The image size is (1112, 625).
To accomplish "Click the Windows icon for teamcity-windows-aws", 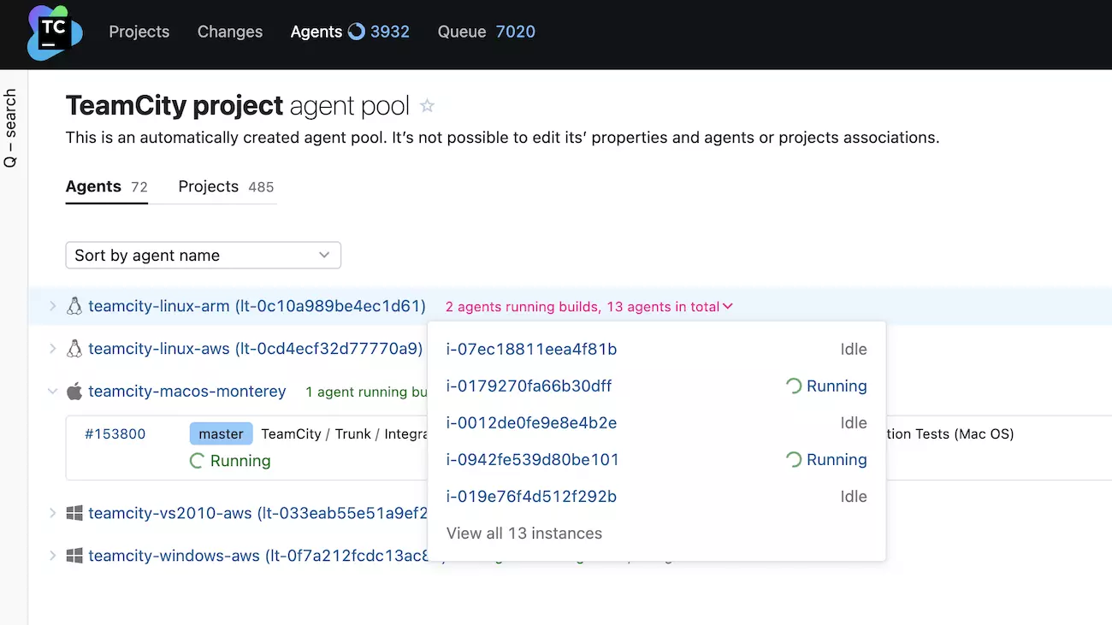I will coord(74,556).
